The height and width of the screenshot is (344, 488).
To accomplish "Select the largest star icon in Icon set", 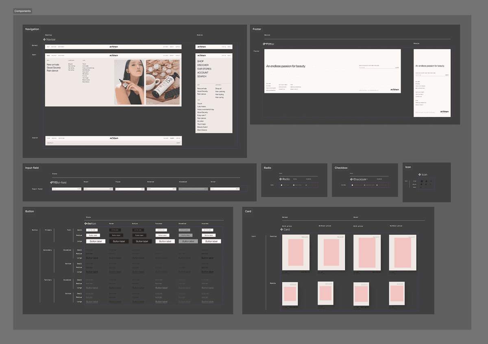I will tap(422, 181).
